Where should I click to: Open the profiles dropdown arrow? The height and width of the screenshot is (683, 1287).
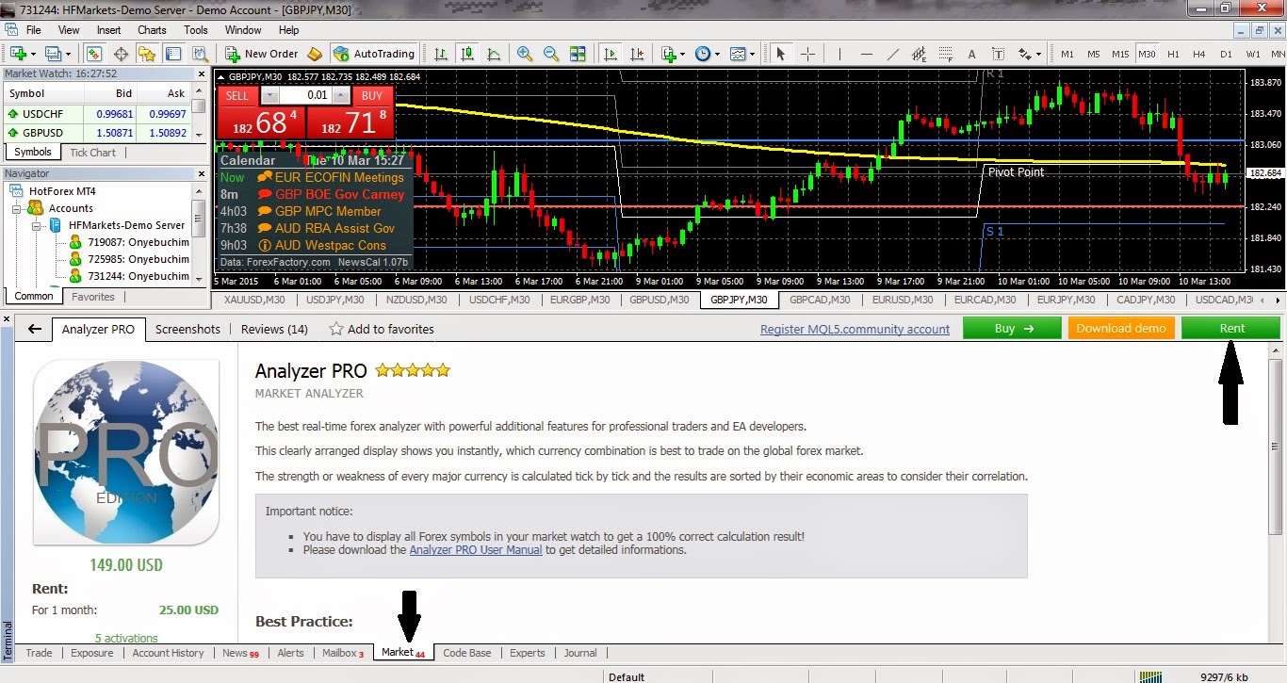pos(68,54)
